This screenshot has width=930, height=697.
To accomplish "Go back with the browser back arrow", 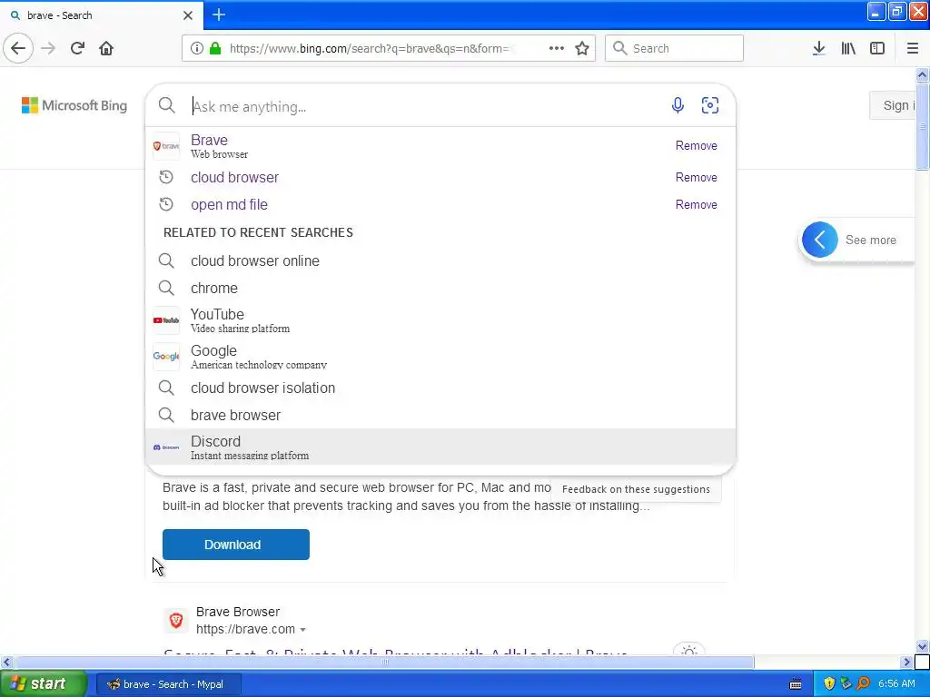I will 18,48.
